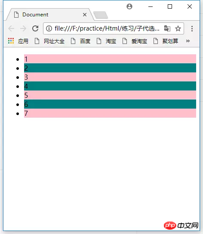The image size is (203, 234).
Task: Open a new tab
Action: tap(101, 15)
